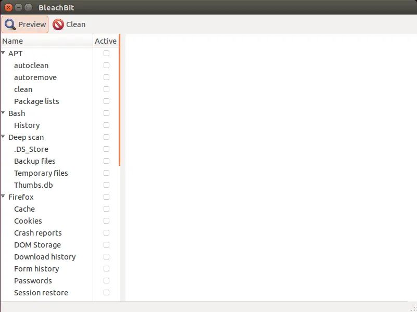Maximize the BleachBit window
This screenshot has width=417, height=312.
point(28,7)
